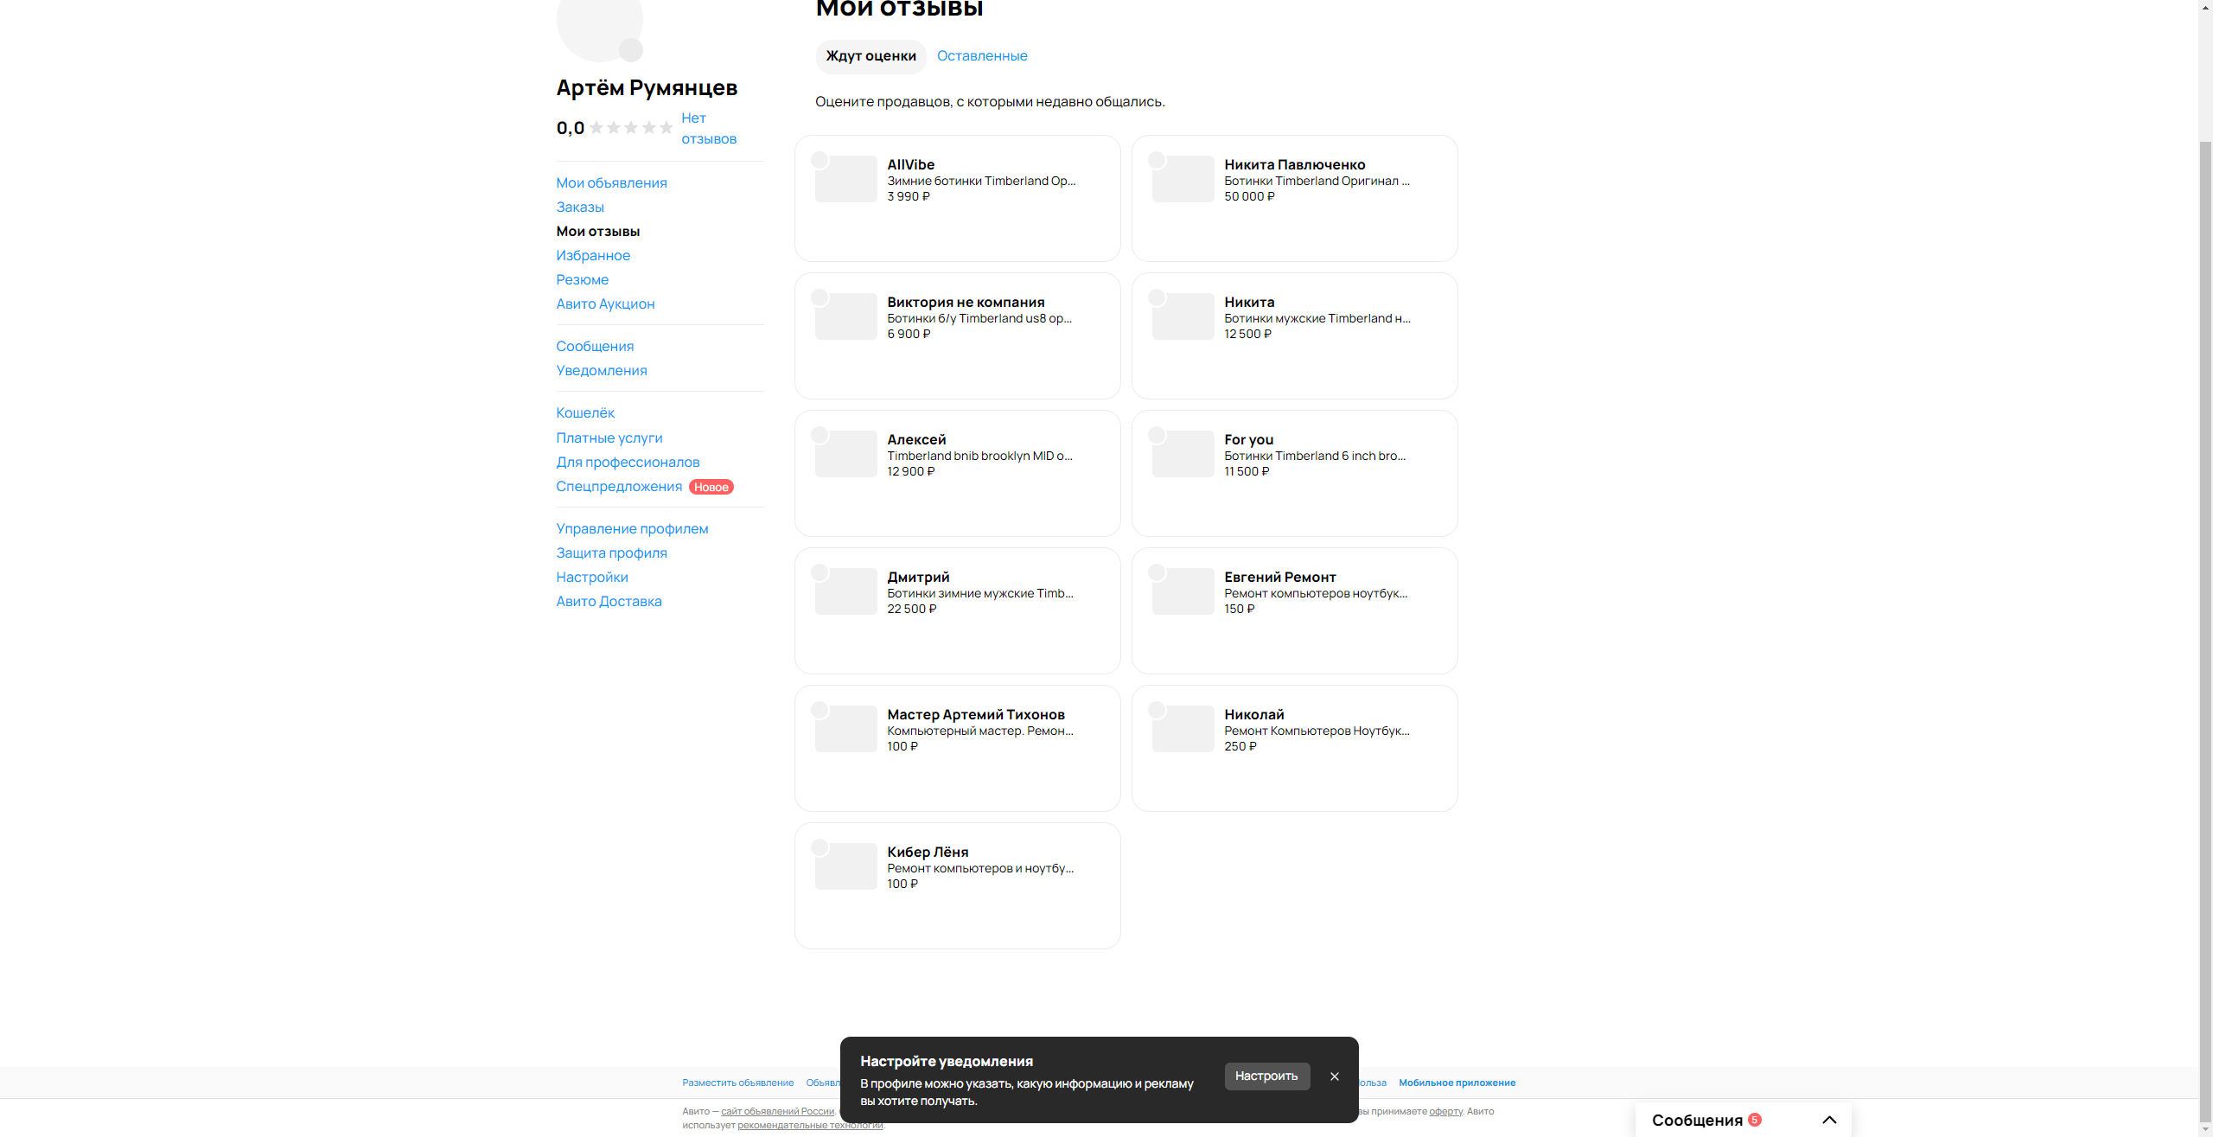Expand the Сообщения chat panel chevron
This screenshot has width=2213, height=1137.
[1828, 1120]
